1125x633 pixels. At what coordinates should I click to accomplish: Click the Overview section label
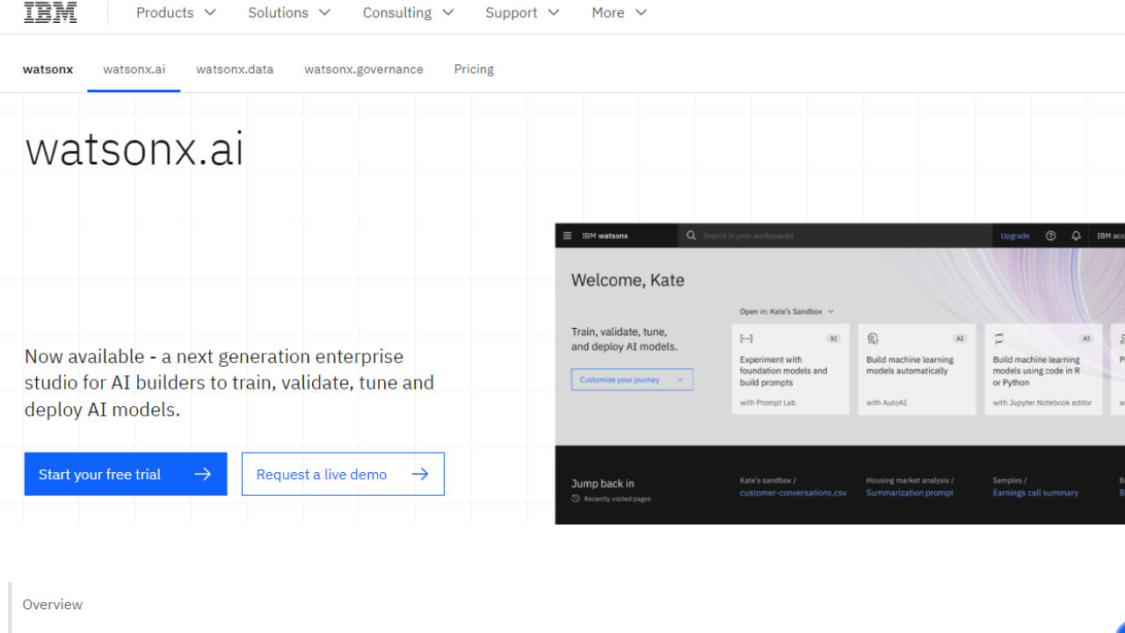pos(53,604)
